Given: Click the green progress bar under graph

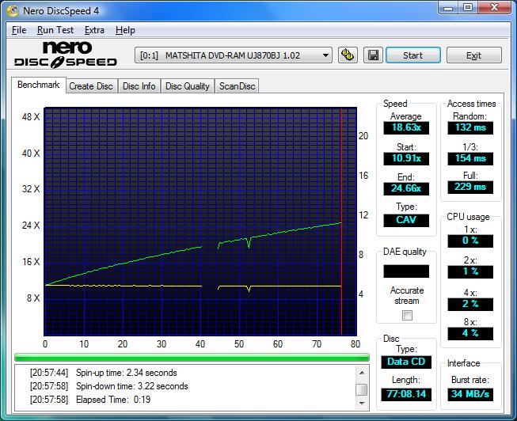Looking at the screenshot, I should click(x=192, y=358).
